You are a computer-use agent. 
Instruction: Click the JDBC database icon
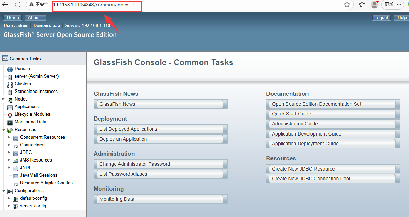[x=16, y=153]
